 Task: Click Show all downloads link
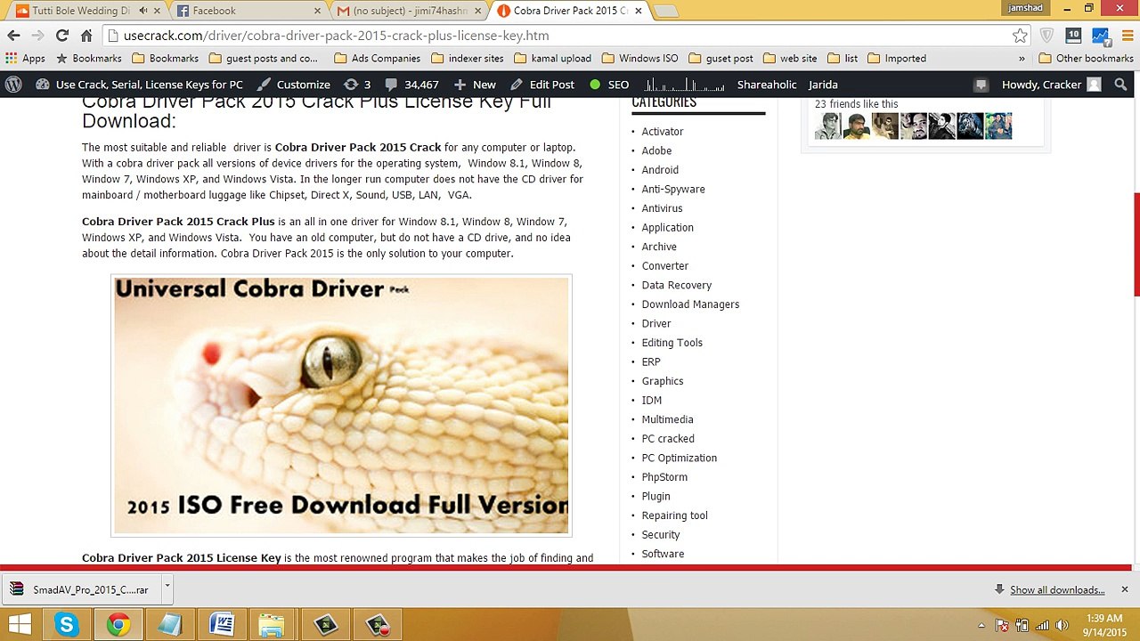[x=1057, y=589]
